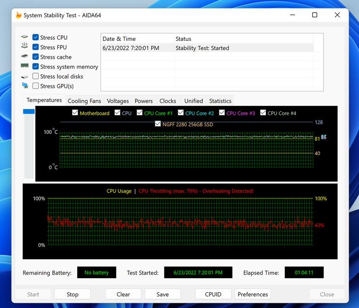Click the cache chip icon beside Stress cache

(x=25, y=57)
